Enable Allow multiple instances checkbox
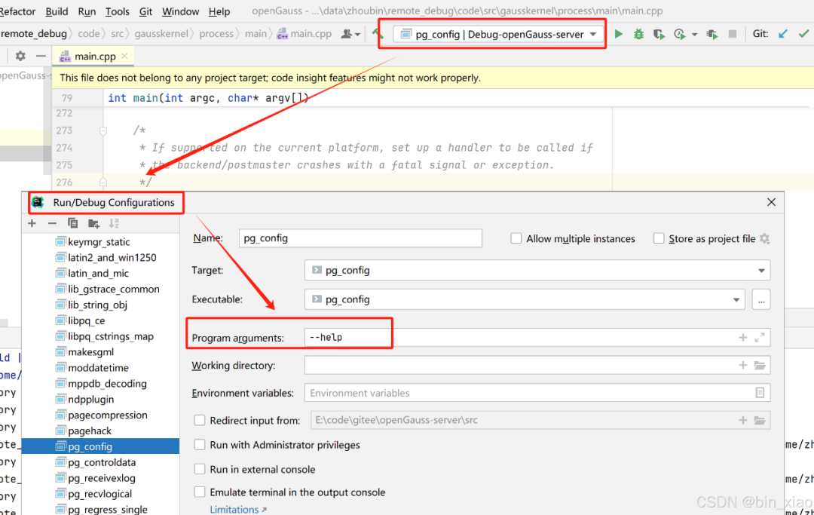This screenshot has width=814, height=515. coord(516,238)
